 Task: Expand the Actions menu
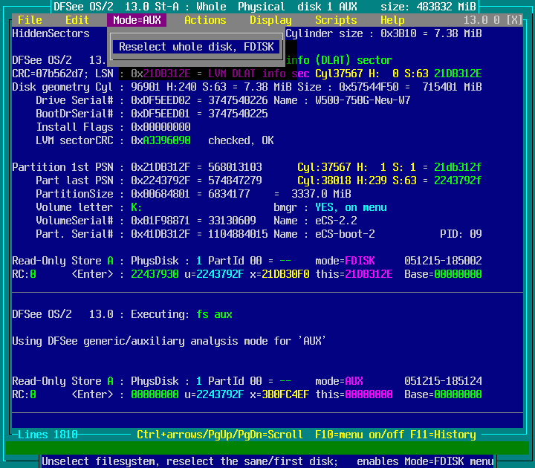(205, 20)
